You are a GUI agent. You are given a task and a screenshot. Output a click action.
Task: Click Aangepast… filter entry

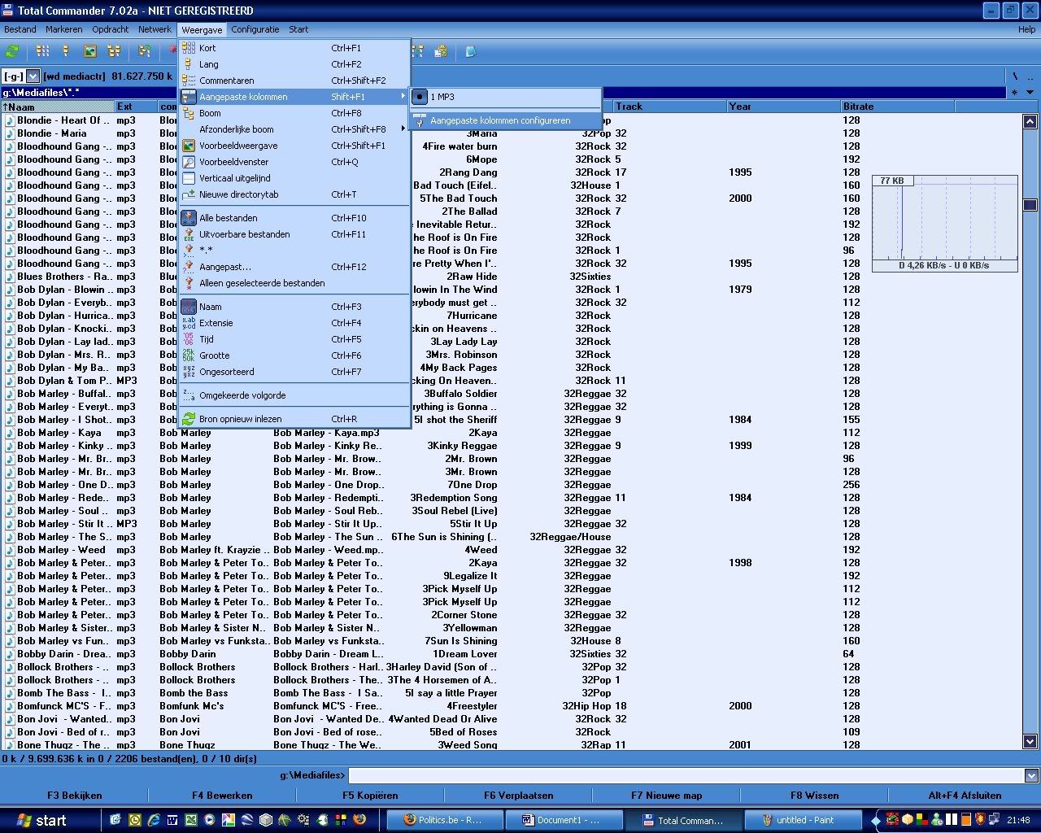294,267
